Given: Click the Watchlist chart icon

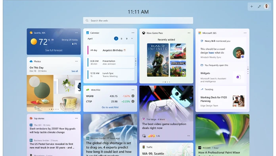Looking at the screenshot, I should (88, 90).
